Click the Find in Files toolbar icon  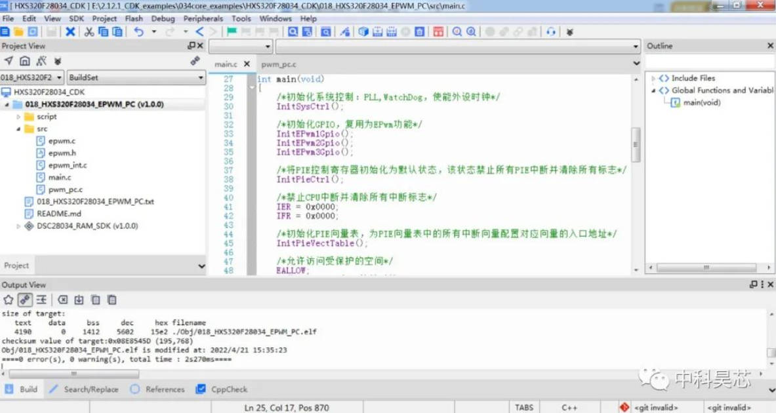pos(307,31)
